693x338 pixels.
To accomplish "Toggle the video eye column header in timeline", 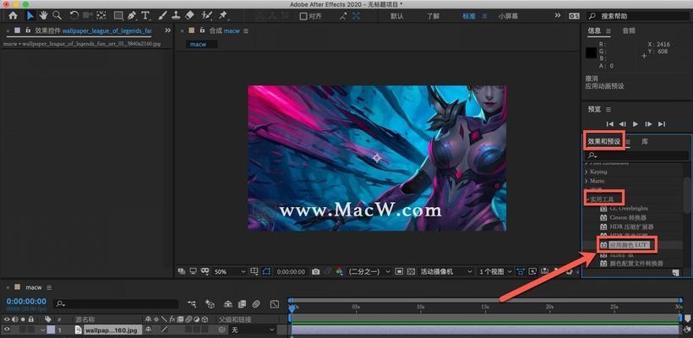I will (x=7, y=319).
